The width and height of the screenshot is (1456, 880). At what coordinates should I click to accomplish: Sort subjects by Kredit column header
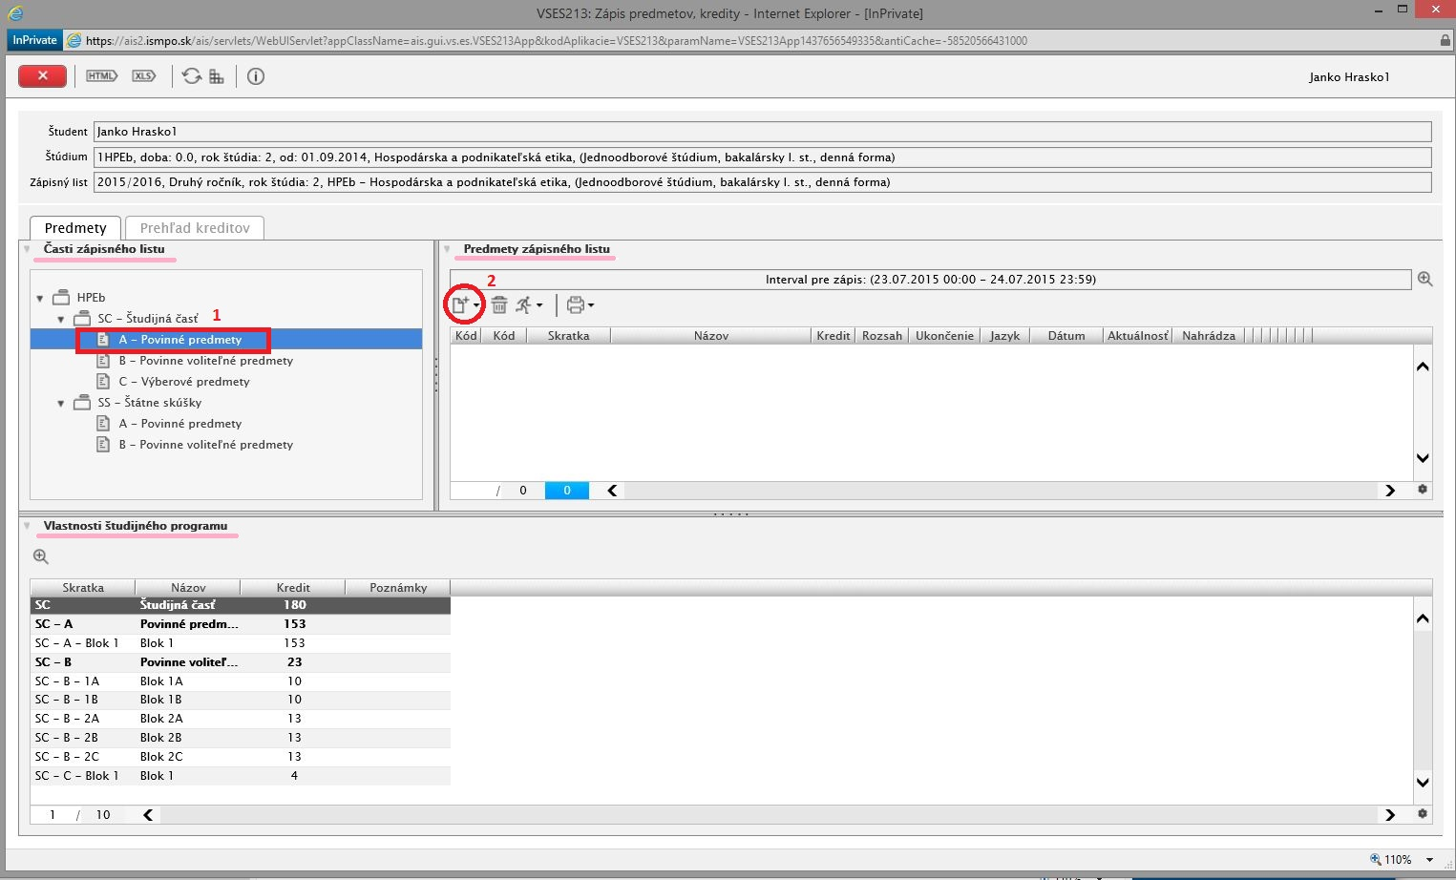(x=834, y=336)
